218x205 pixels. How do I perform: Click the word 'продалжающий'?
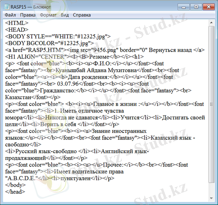[26, 158]
